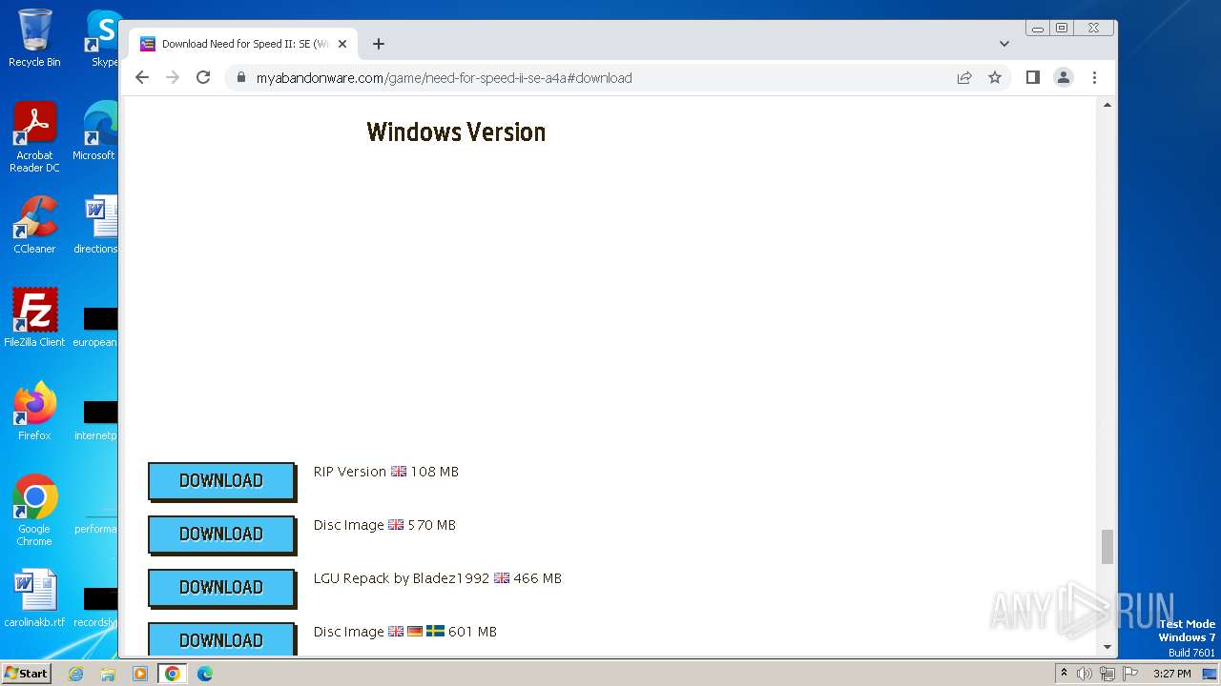Click the page scrollbar thumb
1221x686 pixels.
(x=1107, y=547)
